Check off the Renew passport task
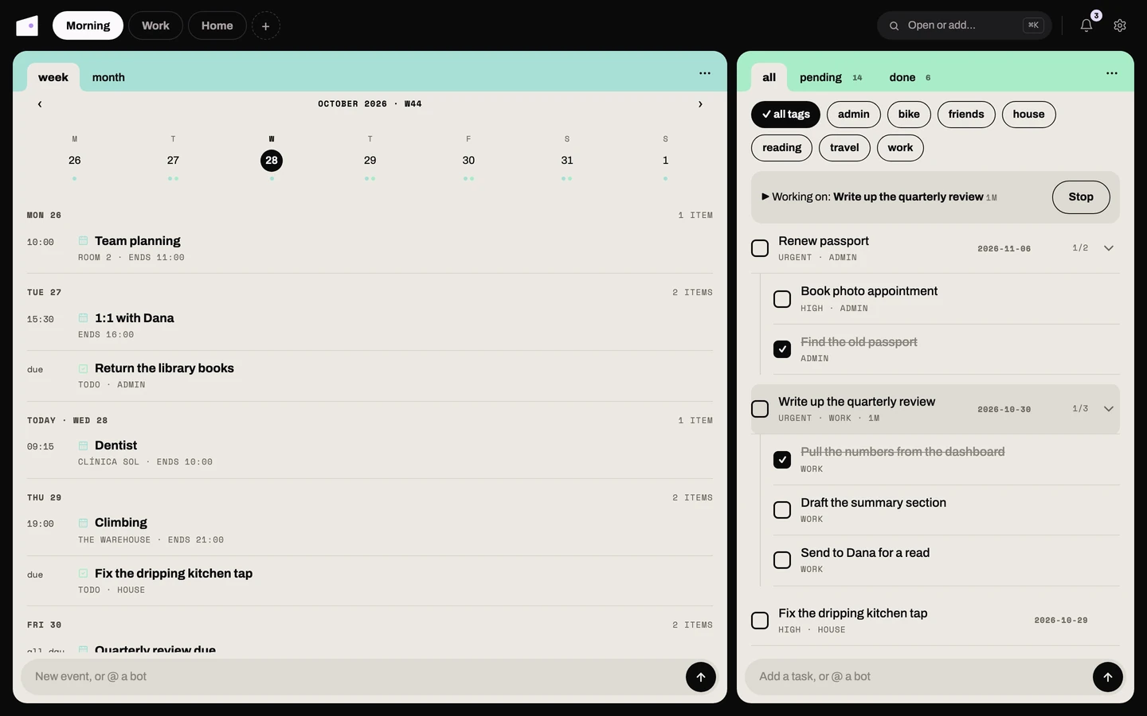This screenshot has width=1147, height=716. point(760,248)
